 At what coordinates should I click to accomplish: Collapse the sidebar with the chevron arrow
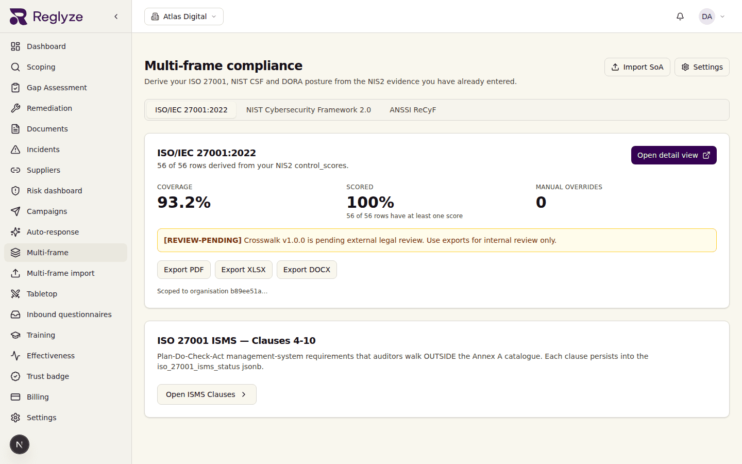click(x=116, y=16)
